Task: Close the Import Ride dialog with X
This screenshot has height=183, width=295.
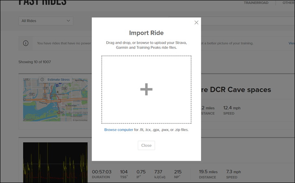Action: pyautogui.click(x=196, y=22)
